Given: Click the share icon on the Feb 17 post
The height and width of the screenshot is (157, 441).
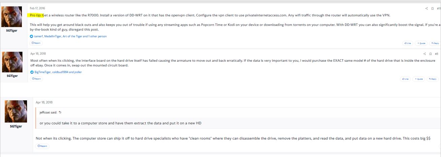Looking at the screenshot, I should click(x=427, y=8).
